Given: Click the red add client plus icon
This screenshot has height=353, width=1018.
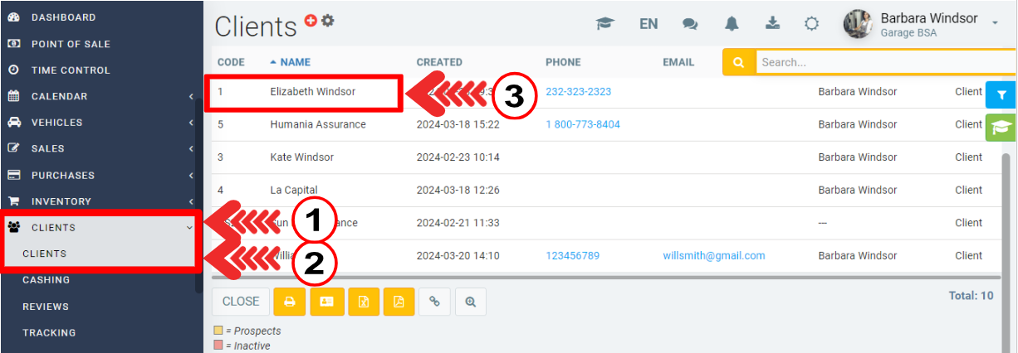Looking at the screenshot, I should [x=311, y=21].
